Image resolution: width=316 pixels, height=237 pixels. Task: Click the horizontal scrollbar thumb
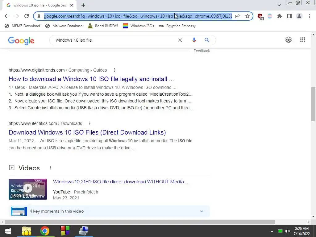[140, 222]
